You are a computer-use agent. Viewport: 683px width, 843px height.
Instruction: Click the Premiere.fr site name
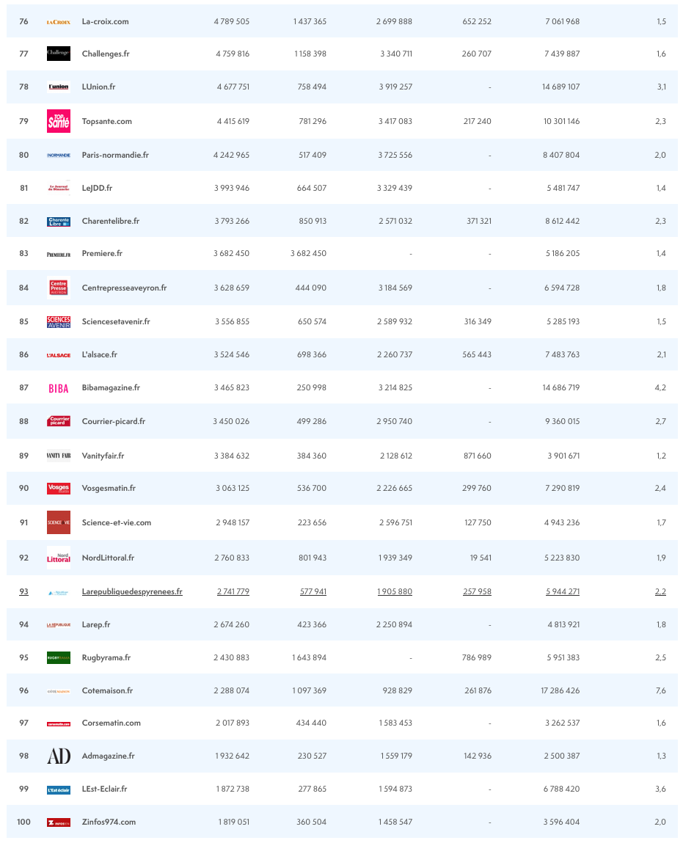[102, 253]
